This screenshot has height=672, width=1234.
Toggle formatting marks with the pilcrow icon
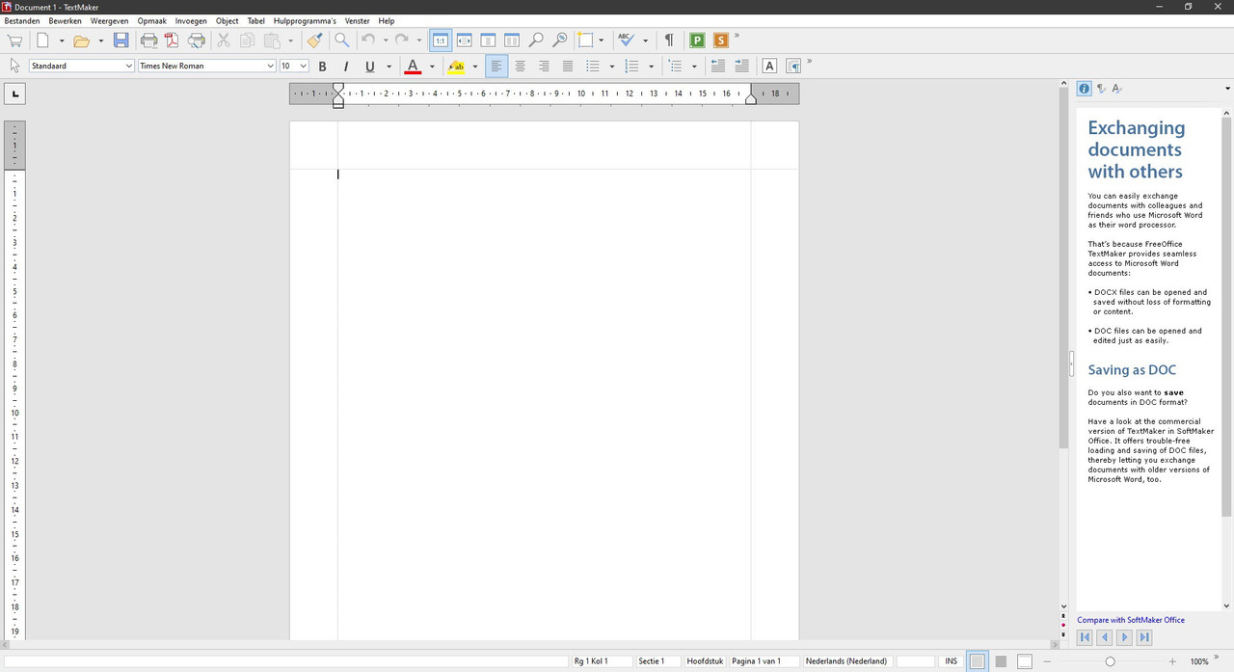pos(669,40)
